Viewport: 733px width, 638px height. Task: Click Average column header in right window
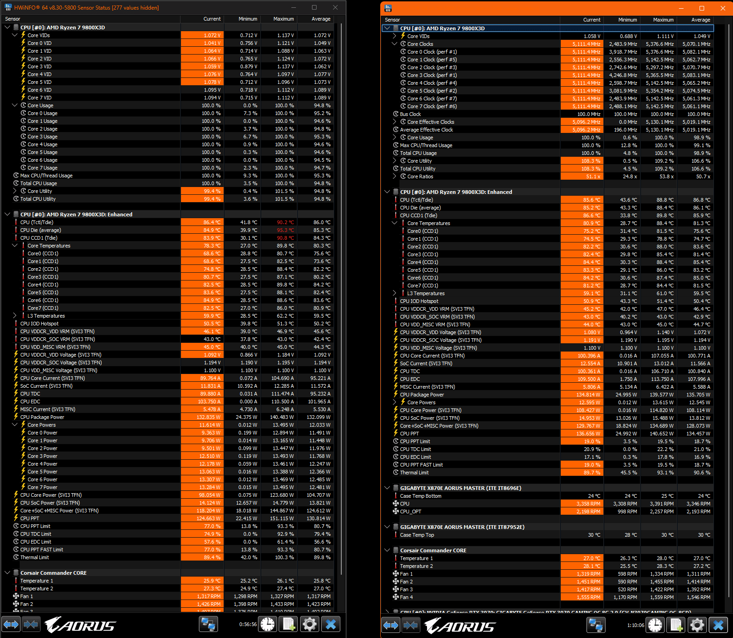(695, 20)
